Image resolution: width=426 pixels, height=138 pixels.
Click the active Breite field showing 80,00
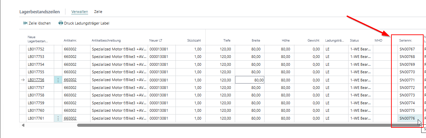[249, 80]
